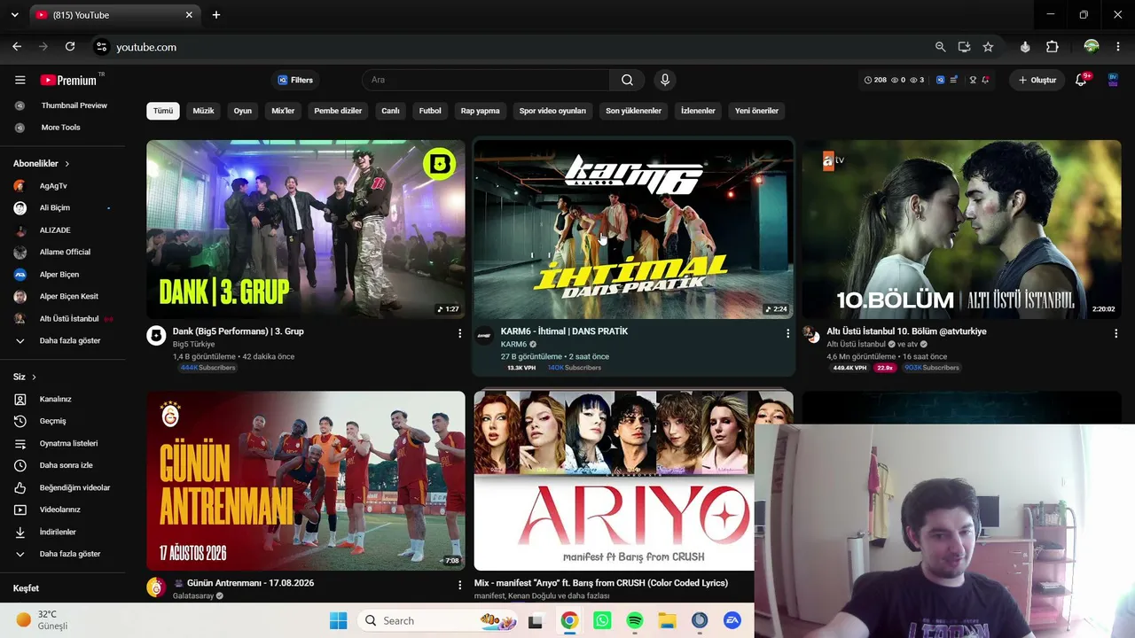Click the Oluştur create button
Image resolution: width=1135 pixels, height=638 pixels.
click(1037, 80)
